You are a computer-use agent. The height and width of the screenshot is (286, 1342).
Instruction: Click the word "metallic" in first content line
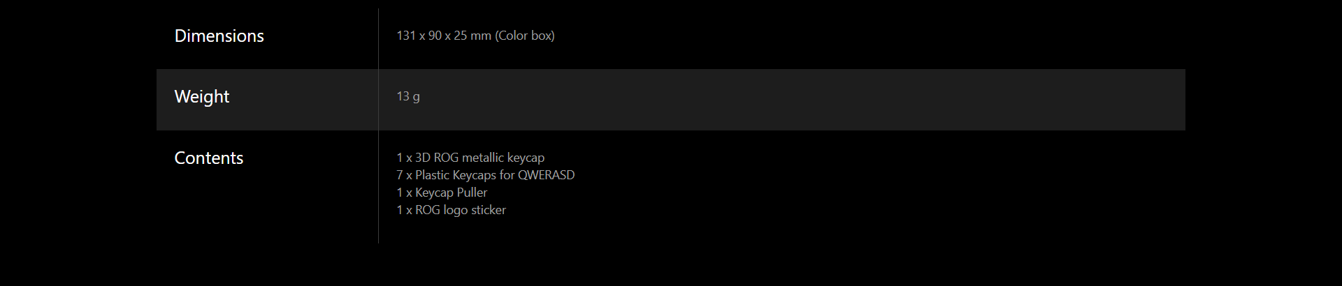[483, 158]
